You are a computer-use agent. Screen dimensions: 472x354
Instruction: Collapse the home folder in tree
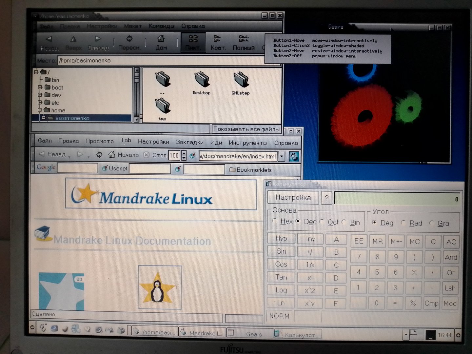[x=40, y=110]
